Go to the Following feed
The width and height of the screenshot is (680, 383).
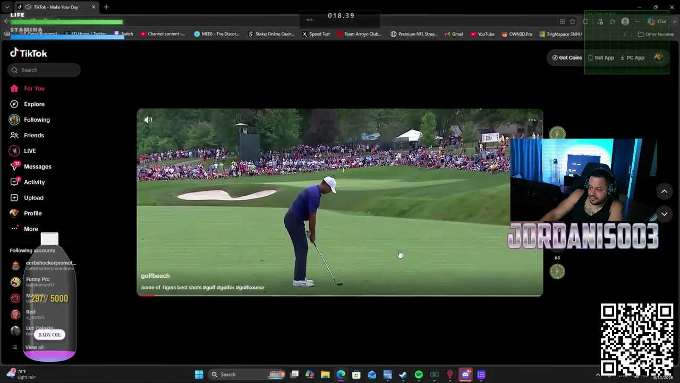pos(30,120)
